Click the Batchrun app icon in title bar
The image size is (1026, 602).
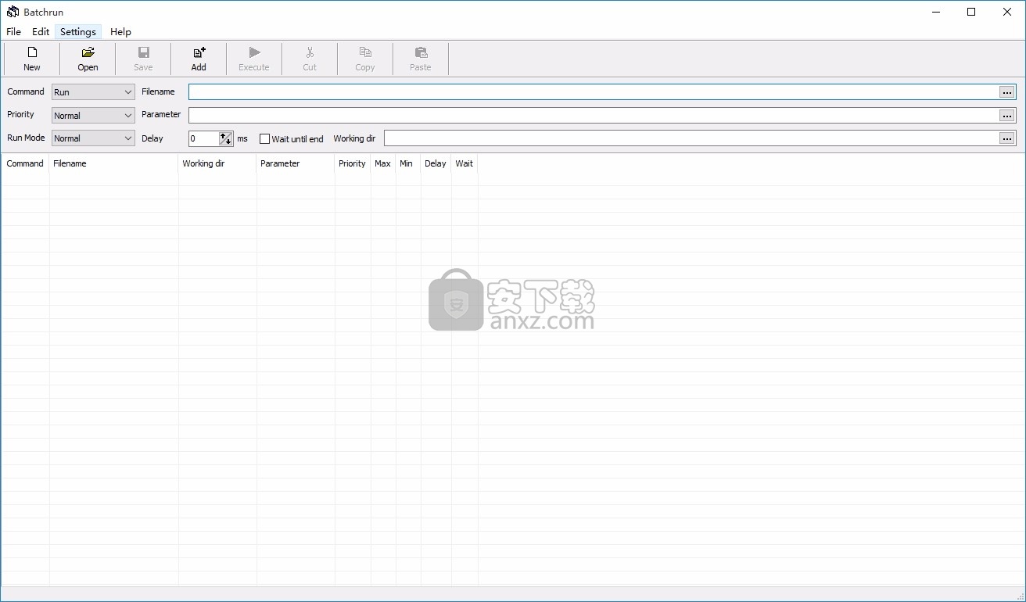click(13, 12)
